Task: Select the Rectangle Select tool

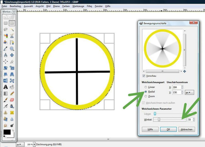Action: click(x=5, y=23)
